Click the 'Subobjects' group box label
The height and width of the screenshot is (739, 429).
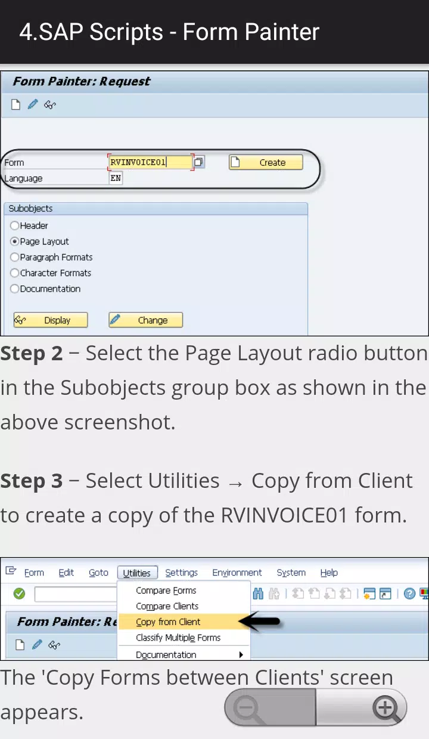30,208
